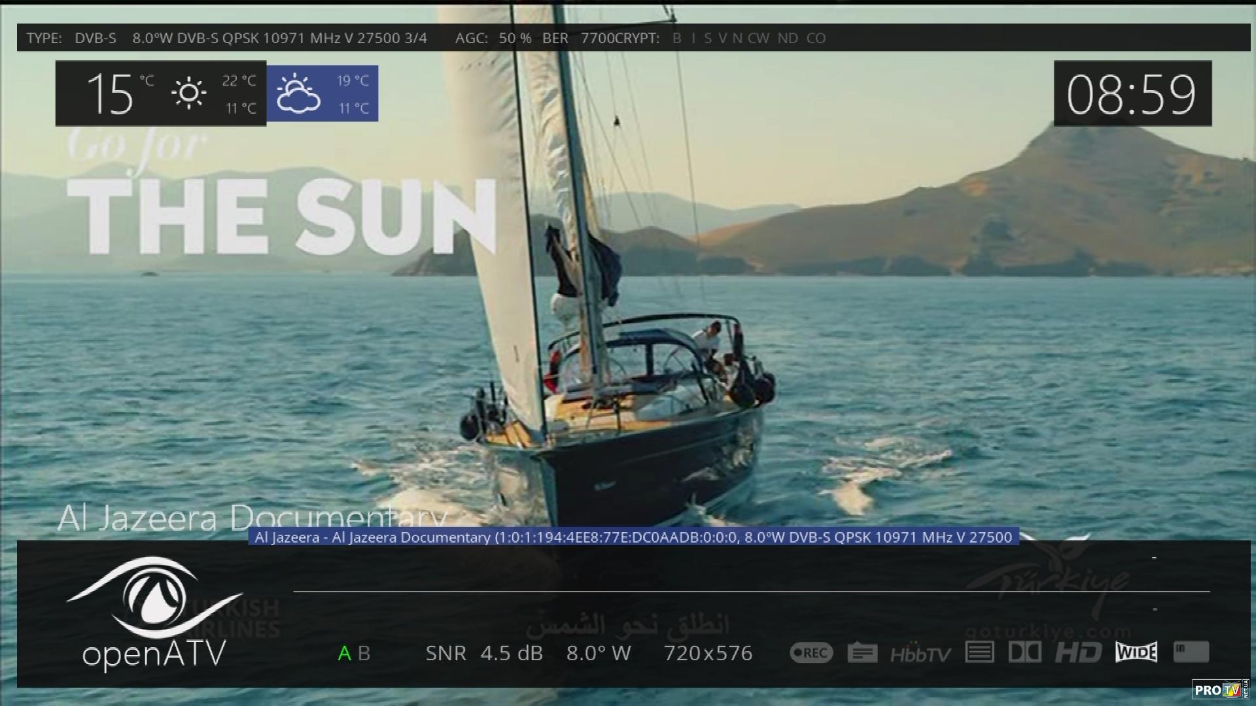Click the current temperature 15 °C widget
Image resolution: width=1256 pixels, height=706 pixels.
[111, 93]
